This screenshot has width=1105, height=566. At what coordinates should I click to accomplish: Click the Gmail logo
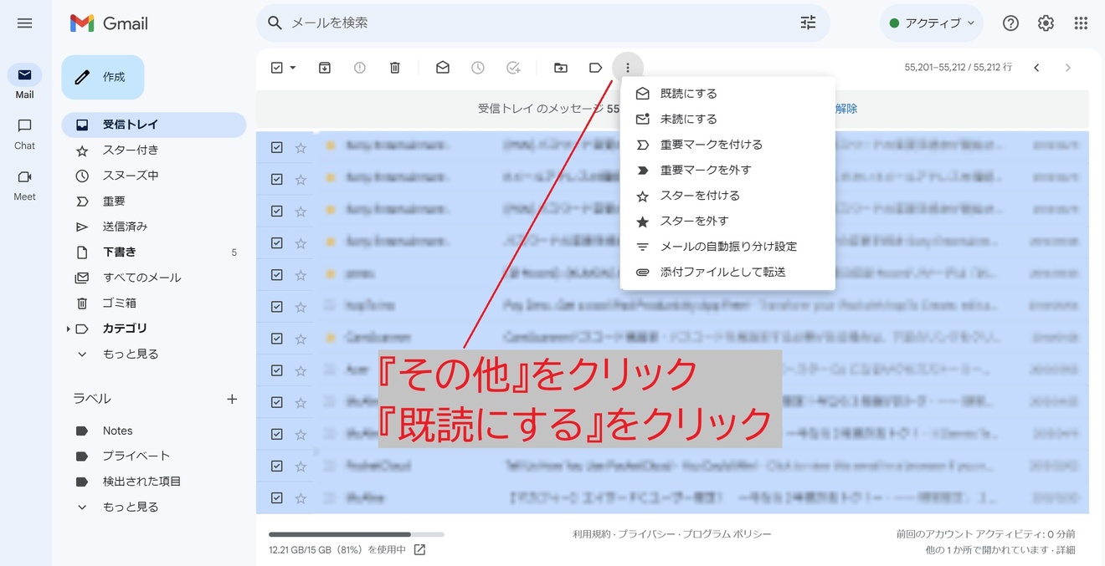pyautogui.click(x=109, y=23)
